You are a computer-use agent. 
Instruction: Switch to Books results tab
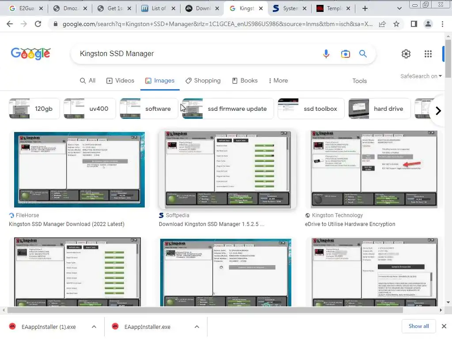(x=245, y=81)
